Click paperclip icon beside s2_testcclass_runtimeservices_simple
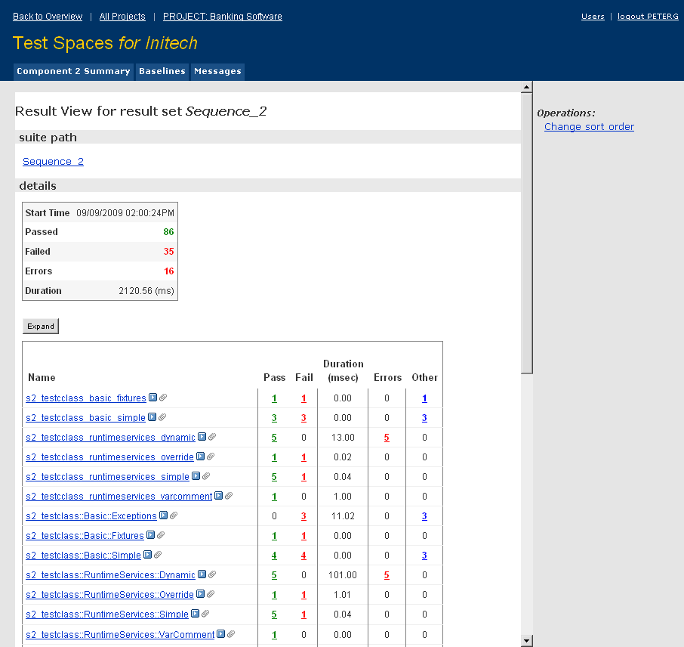Viewport: 684px width, 647px height. coord(206,476)
